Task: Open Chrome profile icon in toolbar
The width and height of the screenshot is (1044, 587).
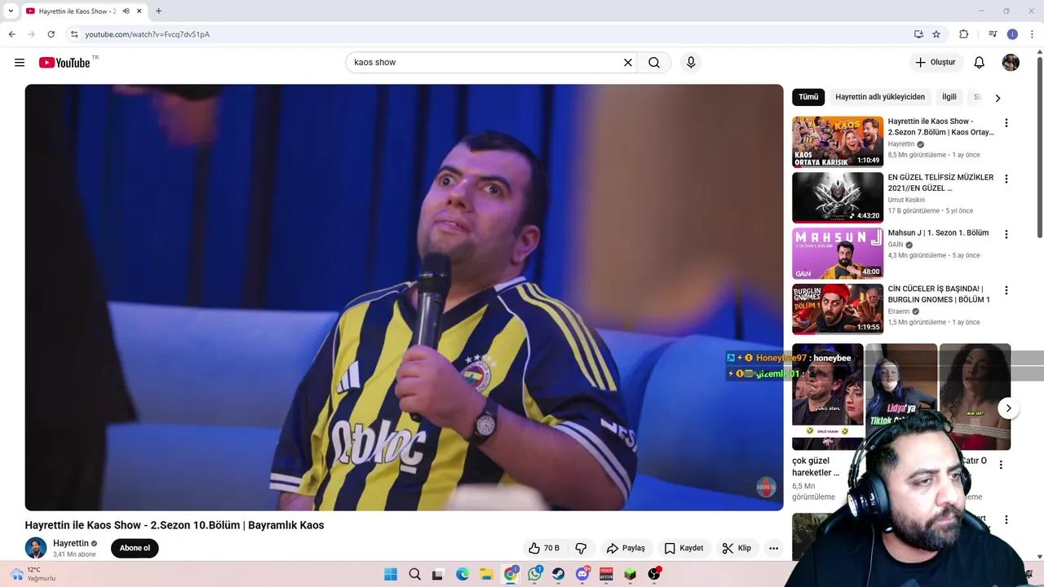Action: tap(1012, 34)
